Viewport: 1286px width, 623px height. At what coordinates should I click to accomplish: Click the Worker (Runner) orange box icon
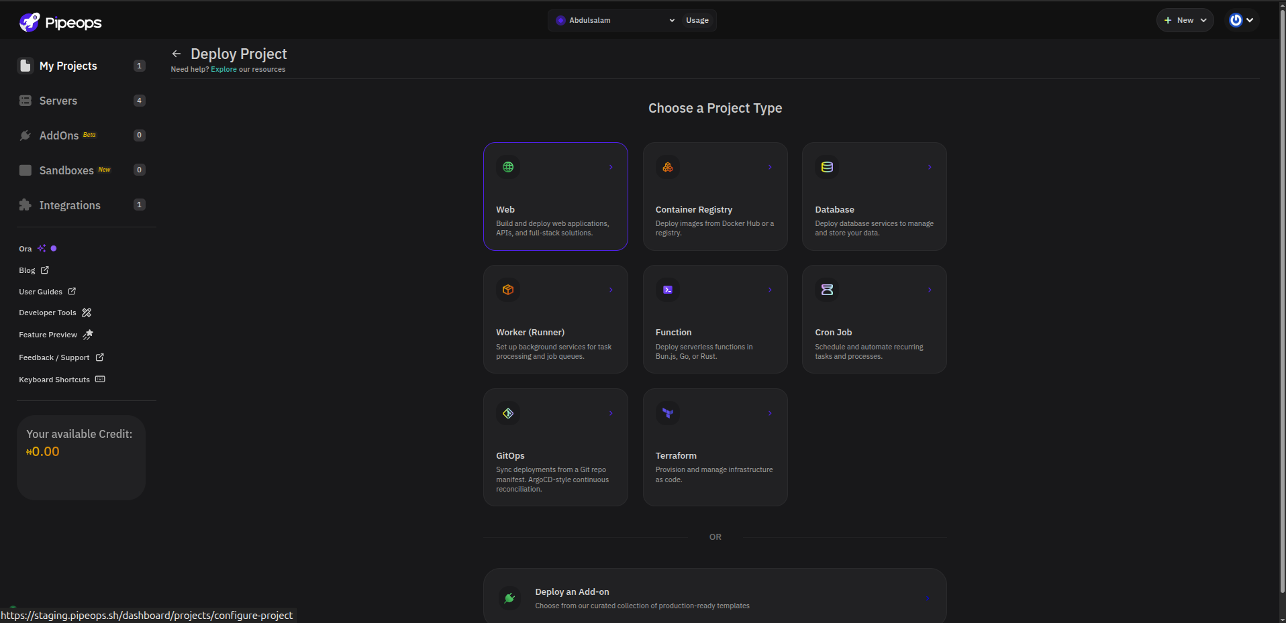[x=508, y=290]
